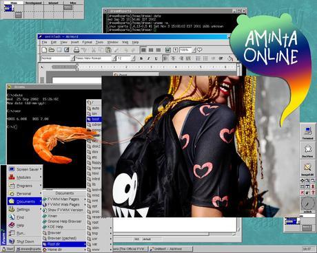Choose Show FVWM Version in Documents menu
The height and width of the screenshot is (253, 317).
(64, 210)
